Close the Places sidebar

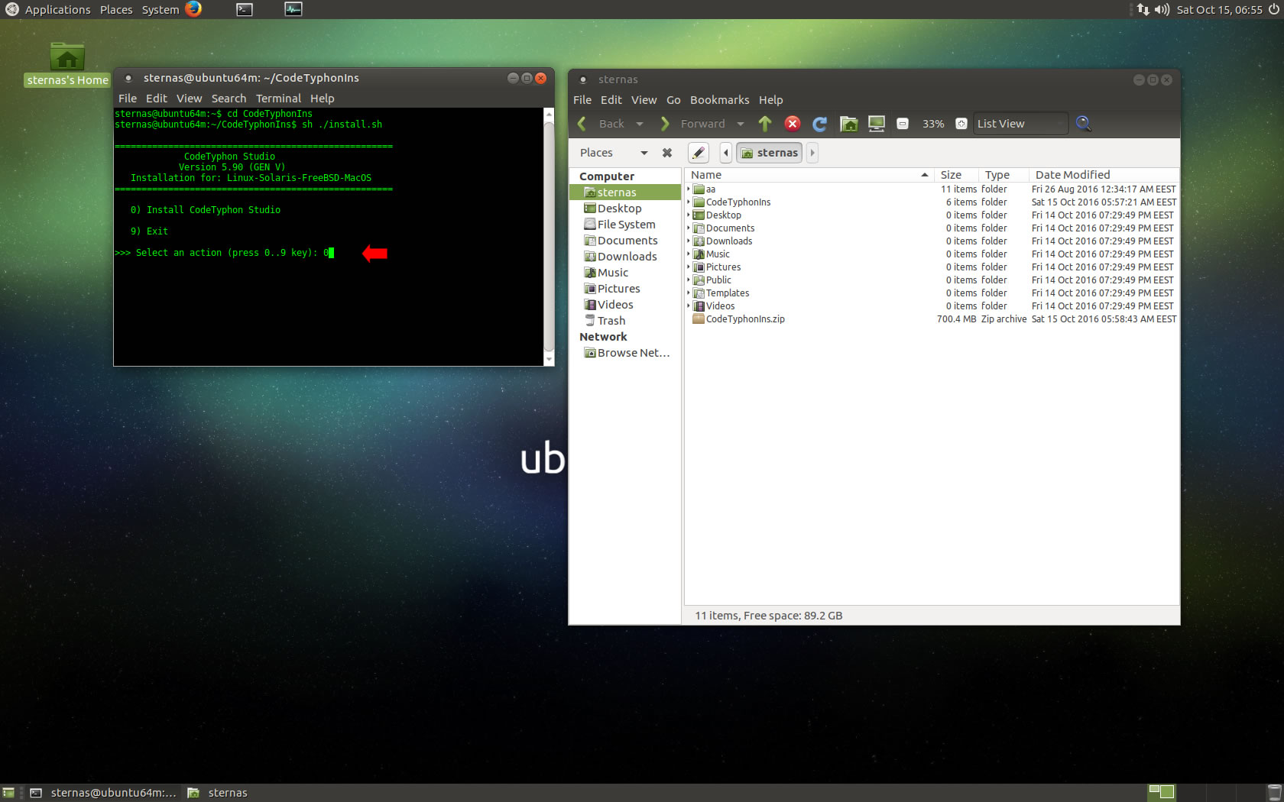coord(667,153)
